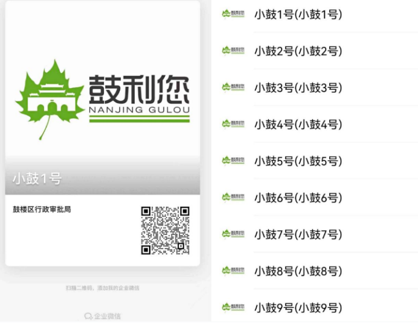Click the avatar icon beside 小鼓3号
Viewport: 418px width, 323px height.
233,87
